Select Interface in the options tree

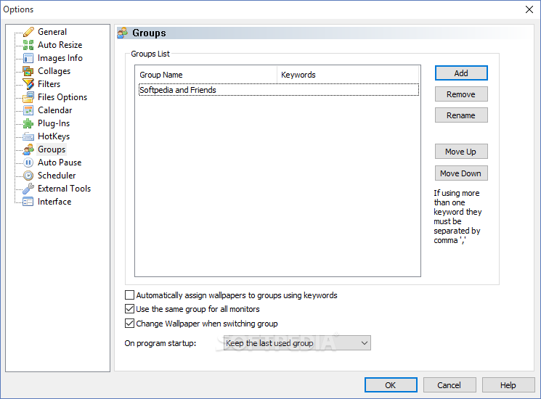pos(54,202)
